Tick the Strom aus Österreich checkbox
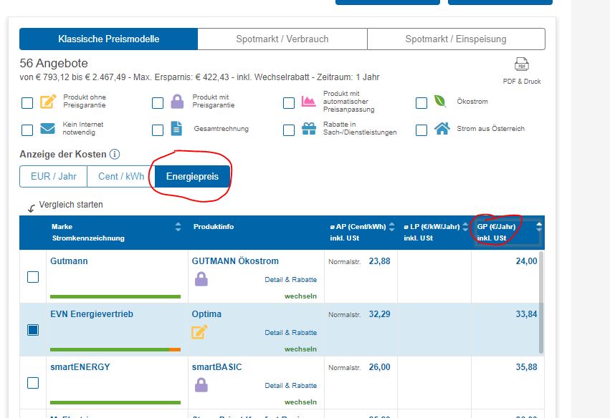 click(x=421, y=130)
